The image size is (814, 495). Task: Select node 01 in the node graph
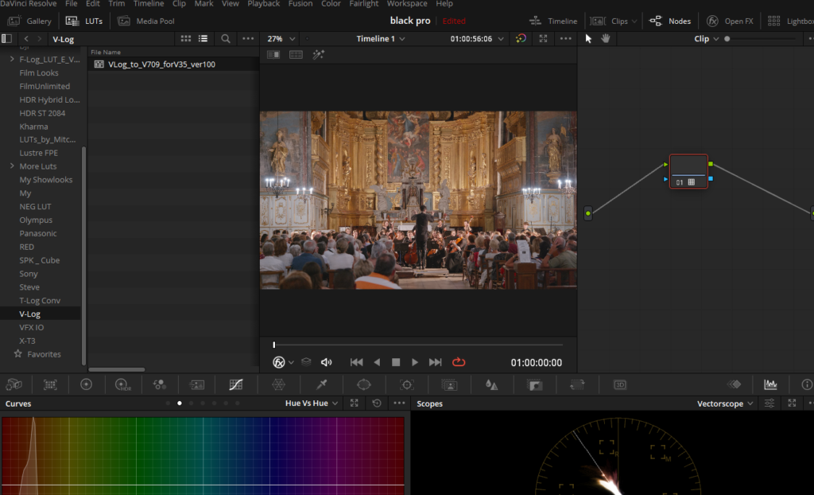(x=688, y=171)
